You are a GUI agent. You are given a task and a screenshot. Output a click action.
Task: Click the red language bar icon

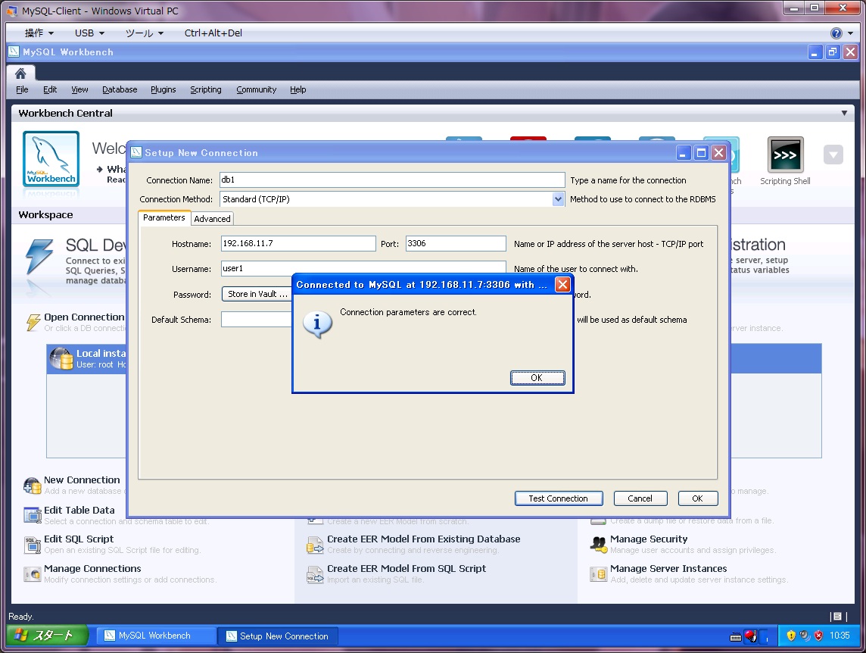tap(751, 636)
